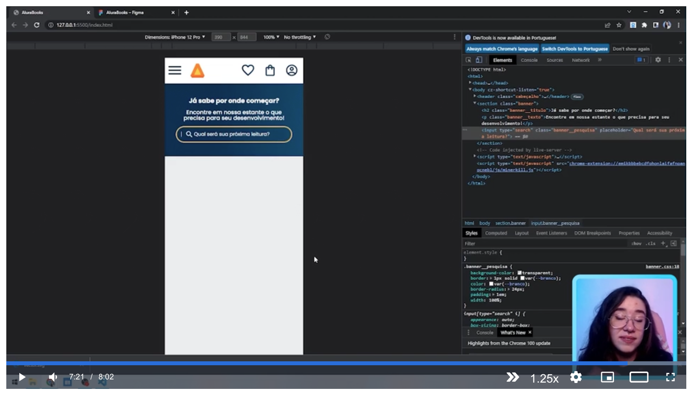
Task: Enable picture-in-picture mode
Action: [x=607, y=377]
